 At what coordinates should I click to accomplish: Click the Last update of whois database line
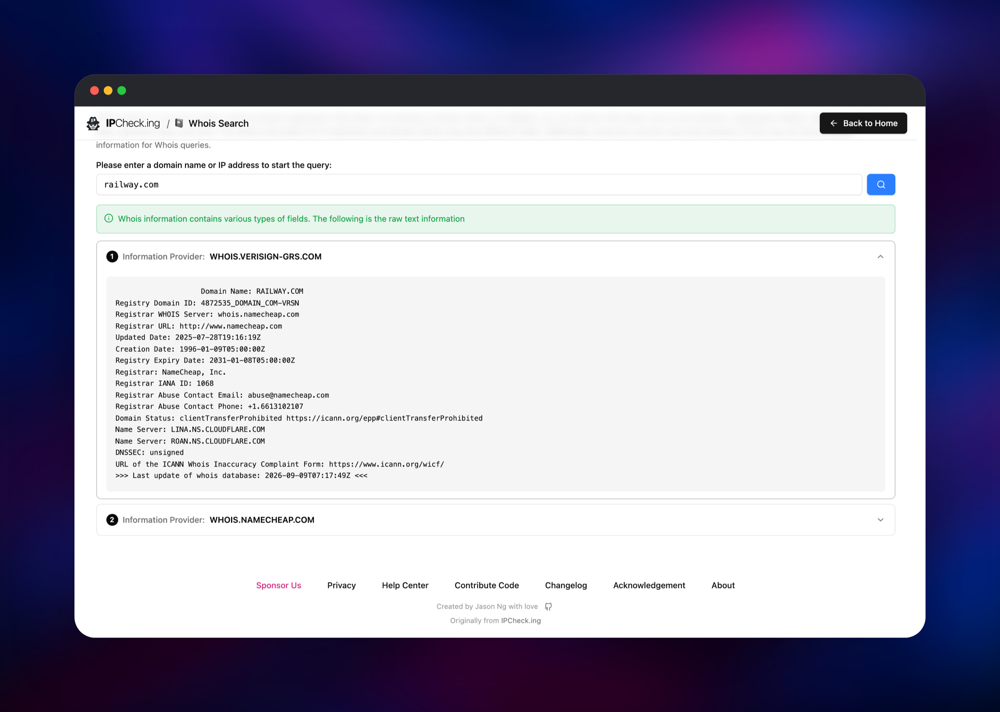(241, 476)
